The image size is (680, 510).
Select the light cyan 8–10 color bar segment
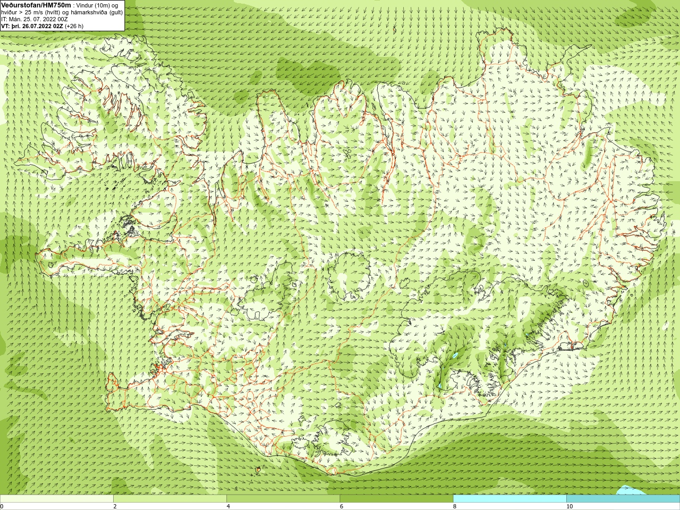(x=509, y=499)
